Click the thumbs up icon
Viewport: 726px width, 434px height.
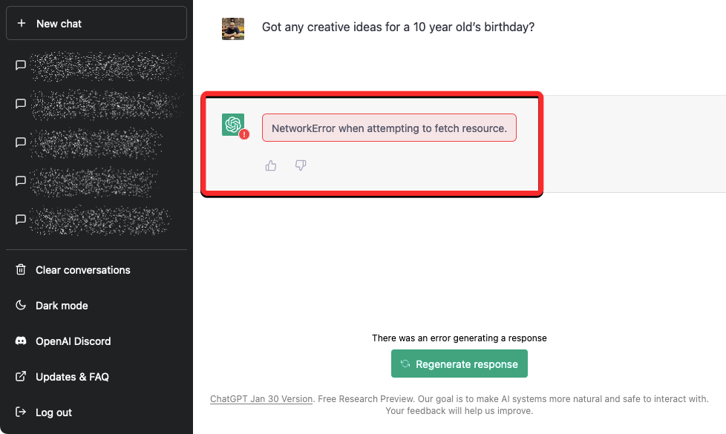tap(271, 165)
